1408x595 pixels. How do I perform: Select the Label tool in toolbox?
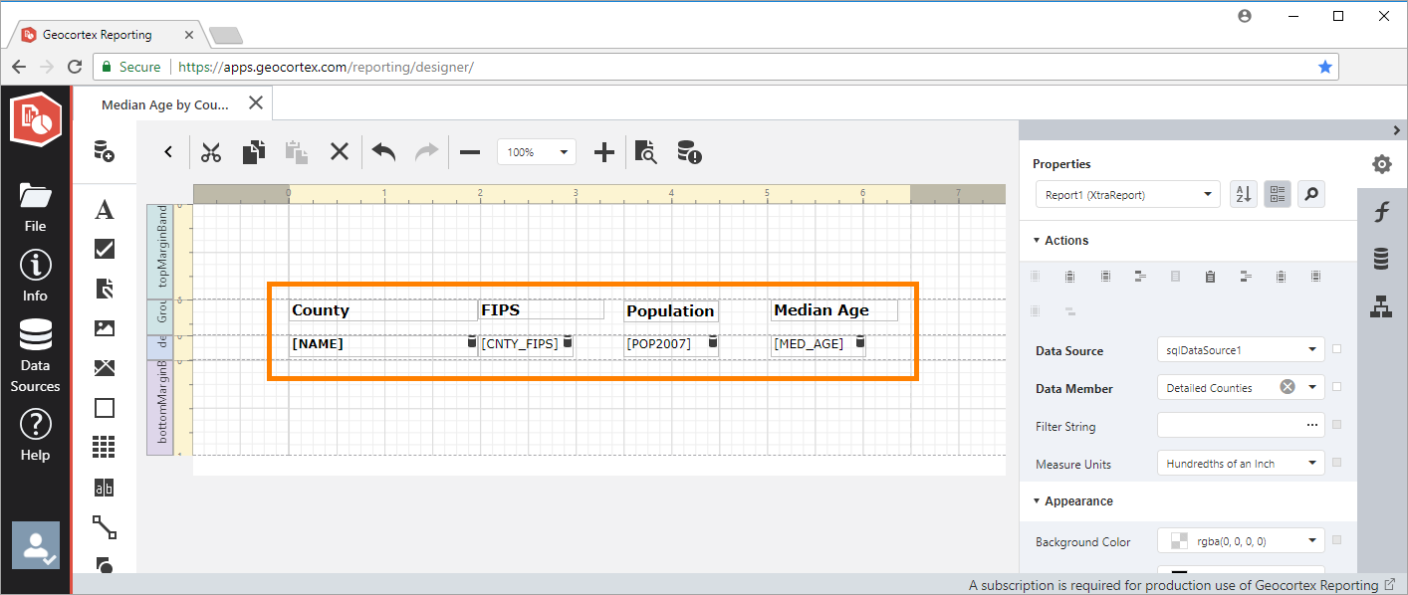click(104, 210)
